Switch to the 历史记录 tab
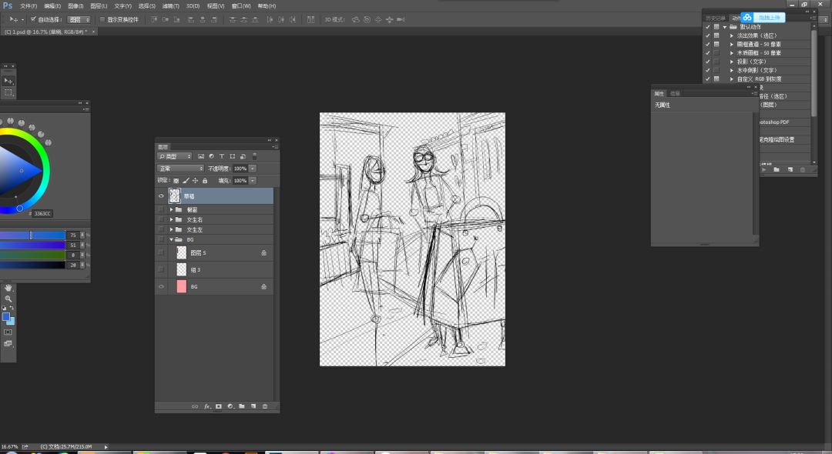The image size is (832, 454). click(x=716, y=18)
